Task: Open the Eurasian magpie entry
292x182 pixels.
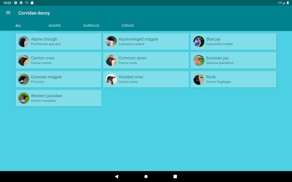Action: 58,79
